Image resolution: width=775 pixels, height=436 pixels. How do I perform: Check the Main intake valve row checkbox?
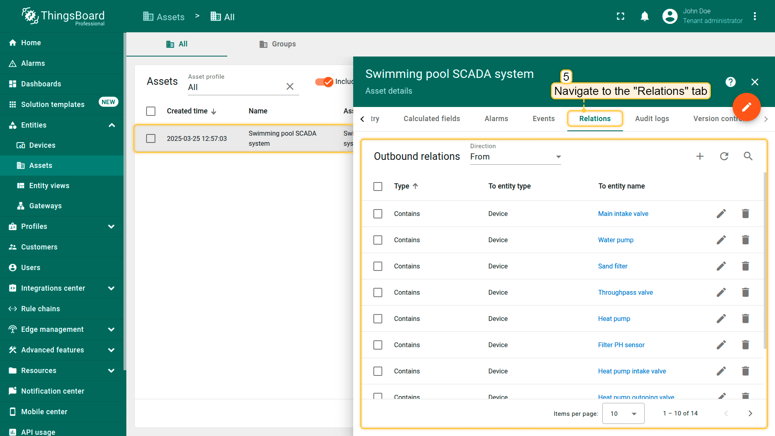[x=378, y=214]
